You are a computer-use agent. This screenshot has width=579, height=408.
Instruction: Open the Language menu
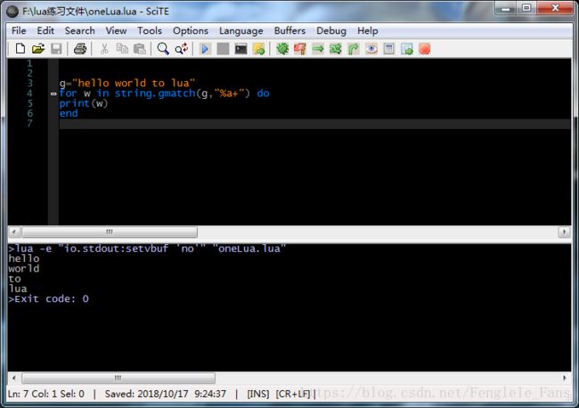(241, 30)
